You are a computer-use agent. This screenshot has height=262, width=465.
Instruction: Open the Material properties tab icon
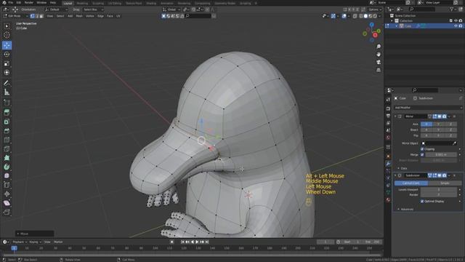pyautogui.click(x=388, y=200)
